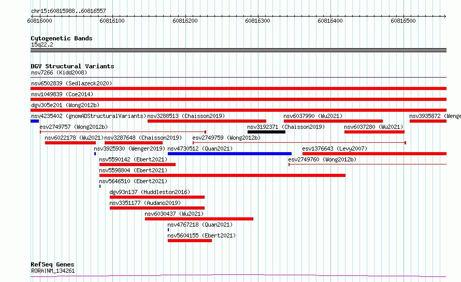Select the blue nsv4730512 (Quan2021) bar
461x282 pixels.
pos(229,154)
